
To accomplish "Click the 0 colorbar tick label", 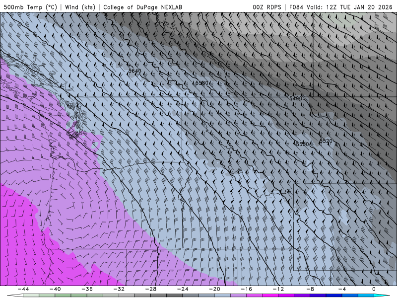I will point(374,289).
